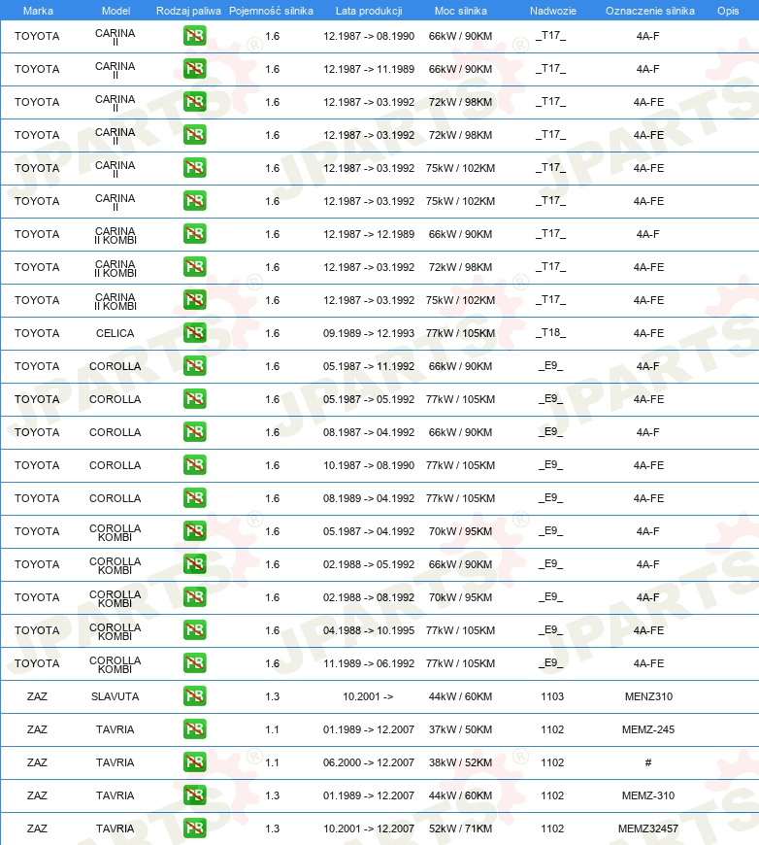Click the 10.2001 -> 12.2007 production years
This screenshot has height=845, width=759.
369,828
